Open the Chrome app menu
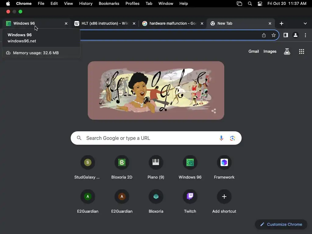The image size is (312, 234). pyautogui.click(x=24, y=4)
